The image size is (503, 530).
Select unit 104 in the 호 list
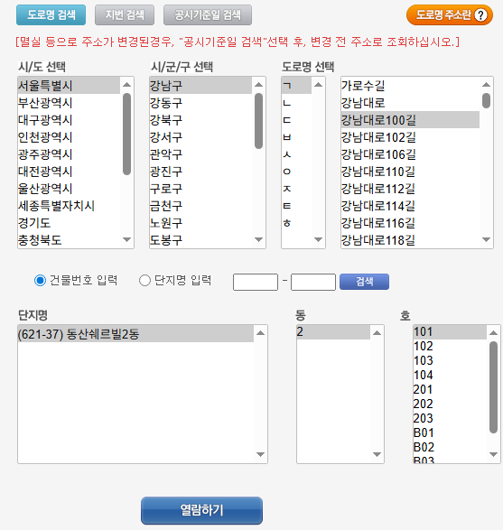tap(450, 375)
